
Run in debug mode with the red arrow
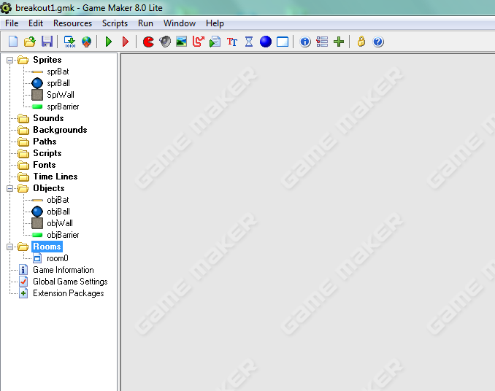coord(126,42)
